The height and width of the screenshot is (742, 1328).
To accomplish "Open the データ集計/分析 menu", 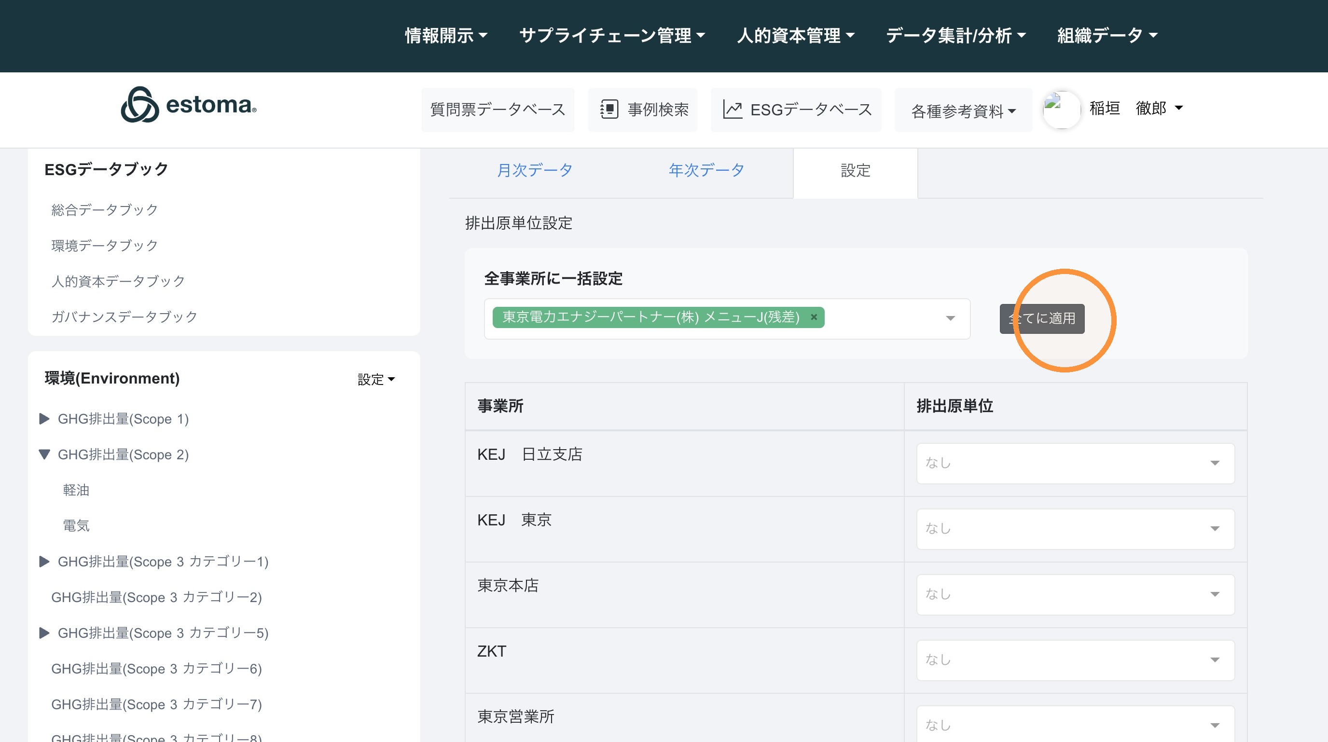I will pyautogui.click(x=956, y=36).
